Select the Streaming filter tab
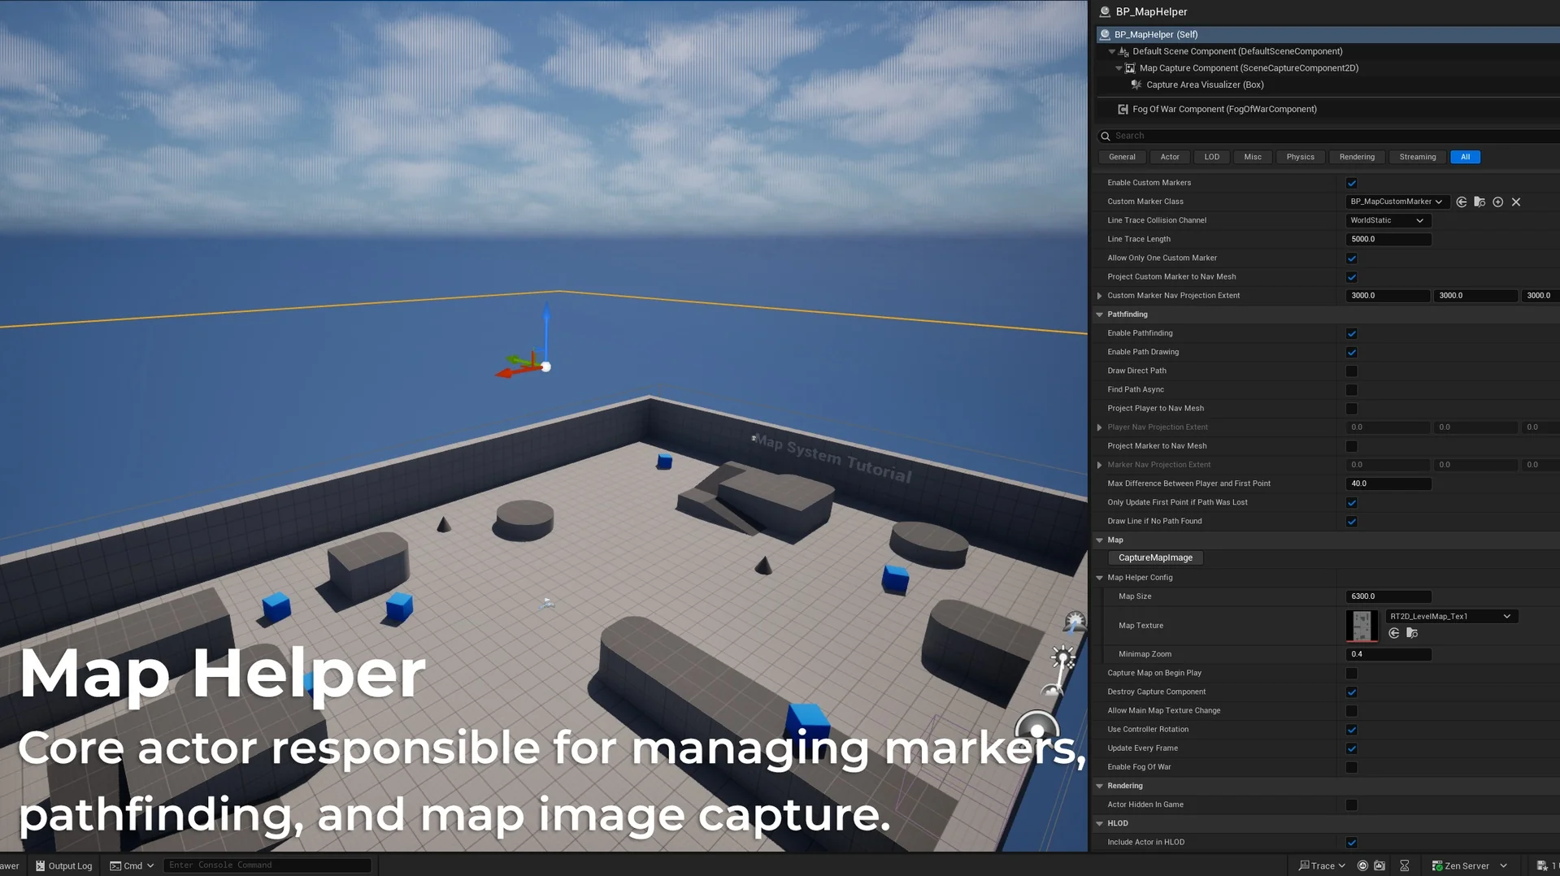The width and height of the screenshot is (1560, 876). pyautogui.click(x=1416, y=157)
